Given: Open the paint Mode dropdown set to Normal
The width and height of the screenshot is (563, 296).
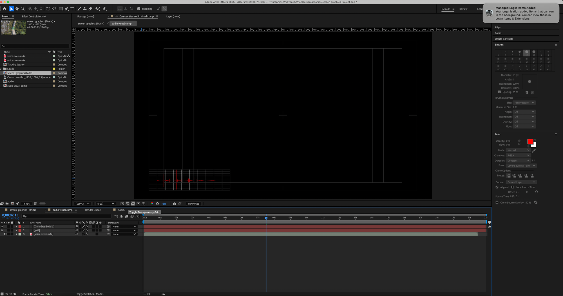Looking at the screenshot, I should [x=518, y=150].
